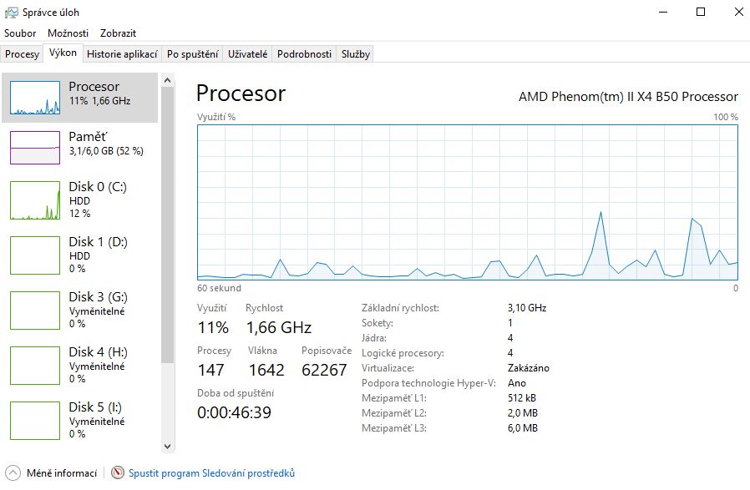Go to the Služby tab
The image size is (750, 490).
[x=355, y=54]
